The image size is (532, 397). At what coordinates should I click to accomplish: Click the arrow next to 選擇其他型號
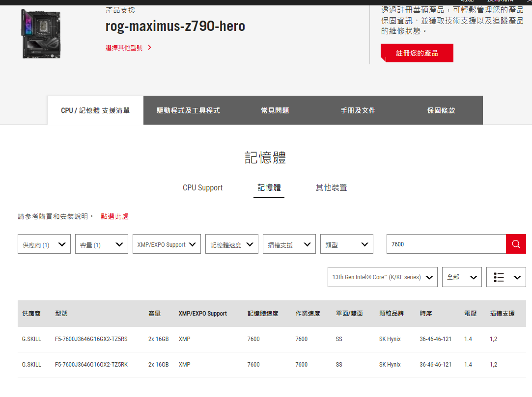[x=150, y=48]
